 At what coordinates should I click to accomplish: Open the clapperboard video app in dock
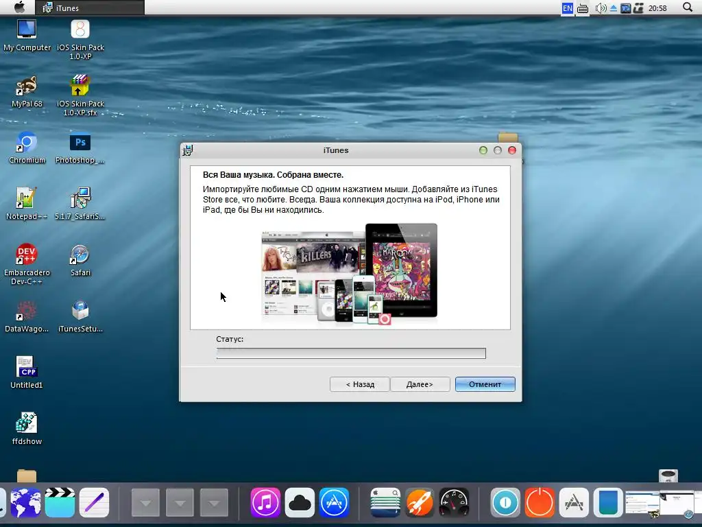(x=60, y=503)
